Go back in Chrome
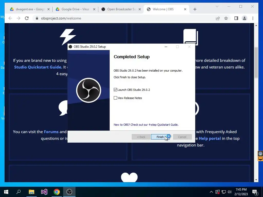Screen dimensions: 263x197 [x=10, y=18]
